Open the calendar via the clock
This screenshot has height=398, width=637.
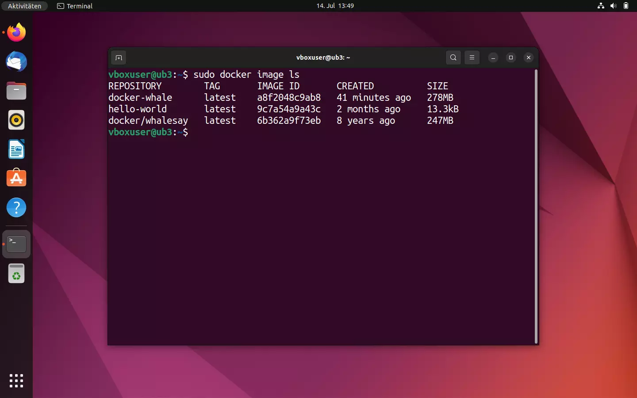tap(335, 6)
